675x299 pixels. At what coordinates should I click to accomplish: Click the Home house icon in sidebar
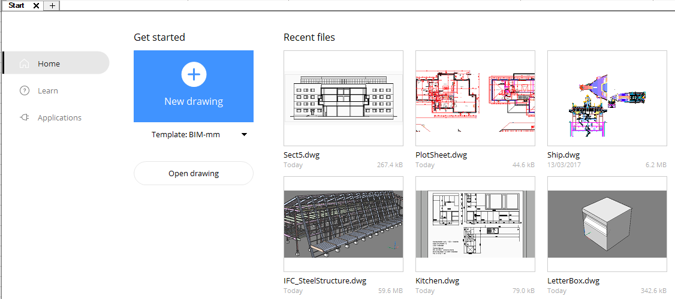click(25, 64)
